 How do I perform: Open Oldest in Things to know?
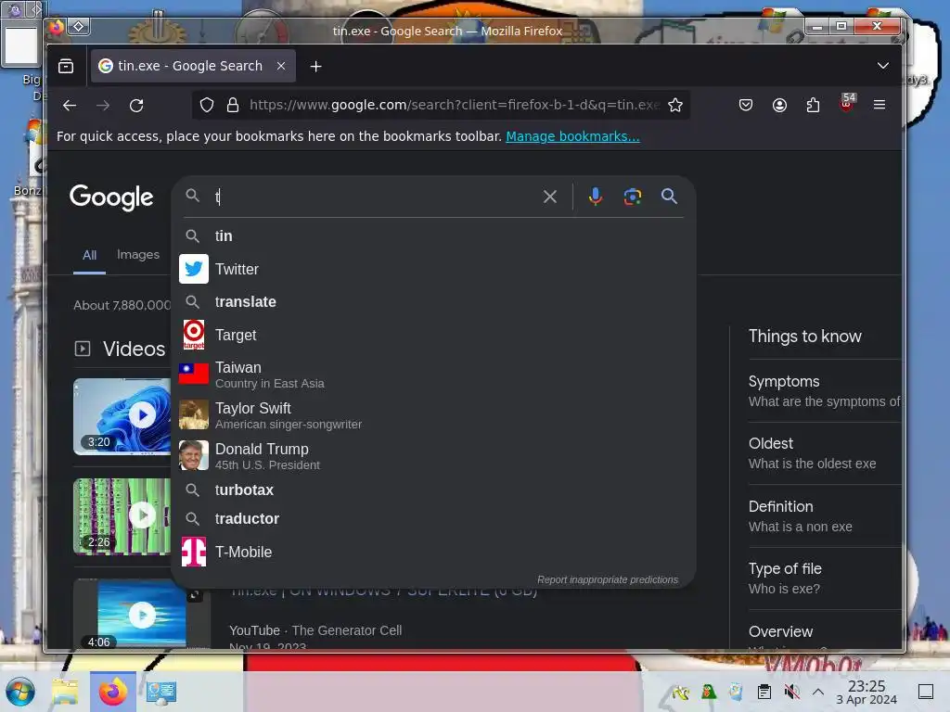click(824, 453)
